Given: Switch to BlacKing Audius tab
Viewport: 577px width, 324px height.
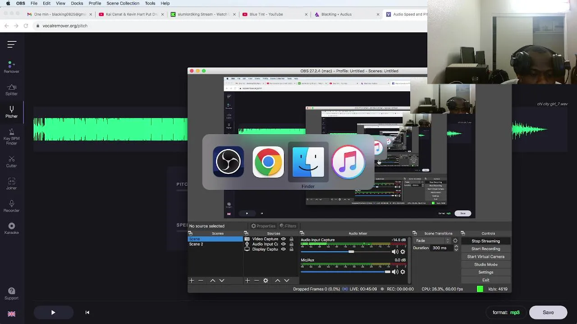Looking at the screenshot, I should (x=345, y=14).
